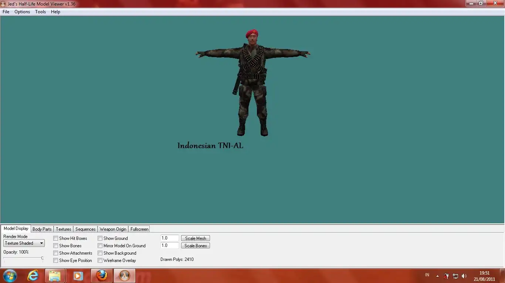Click the Opacity slider handle
Screen dimensions: 505x283
[42, 259]
